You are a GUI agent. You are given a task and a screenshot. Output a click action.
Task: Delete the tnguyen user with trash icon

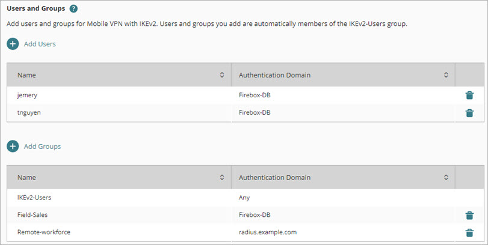point(469,113)
